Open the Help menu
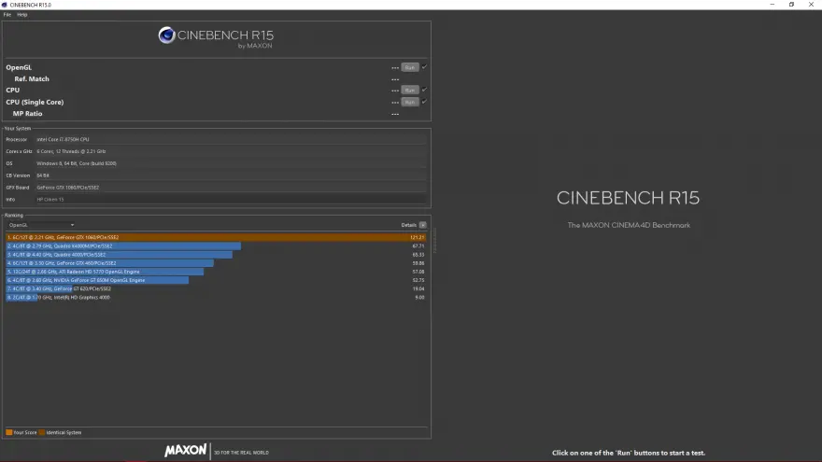Screen dimensions: 822x462 (x=22, y=15)
